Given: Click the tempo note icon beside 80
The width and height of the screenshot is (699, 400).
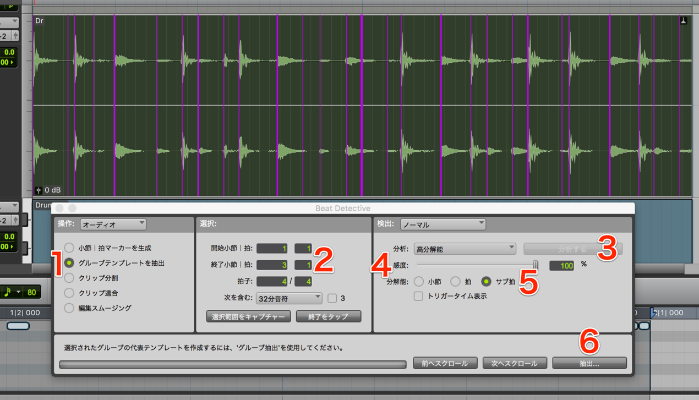Looking at the screenshot, I should (x=7, y=292).
